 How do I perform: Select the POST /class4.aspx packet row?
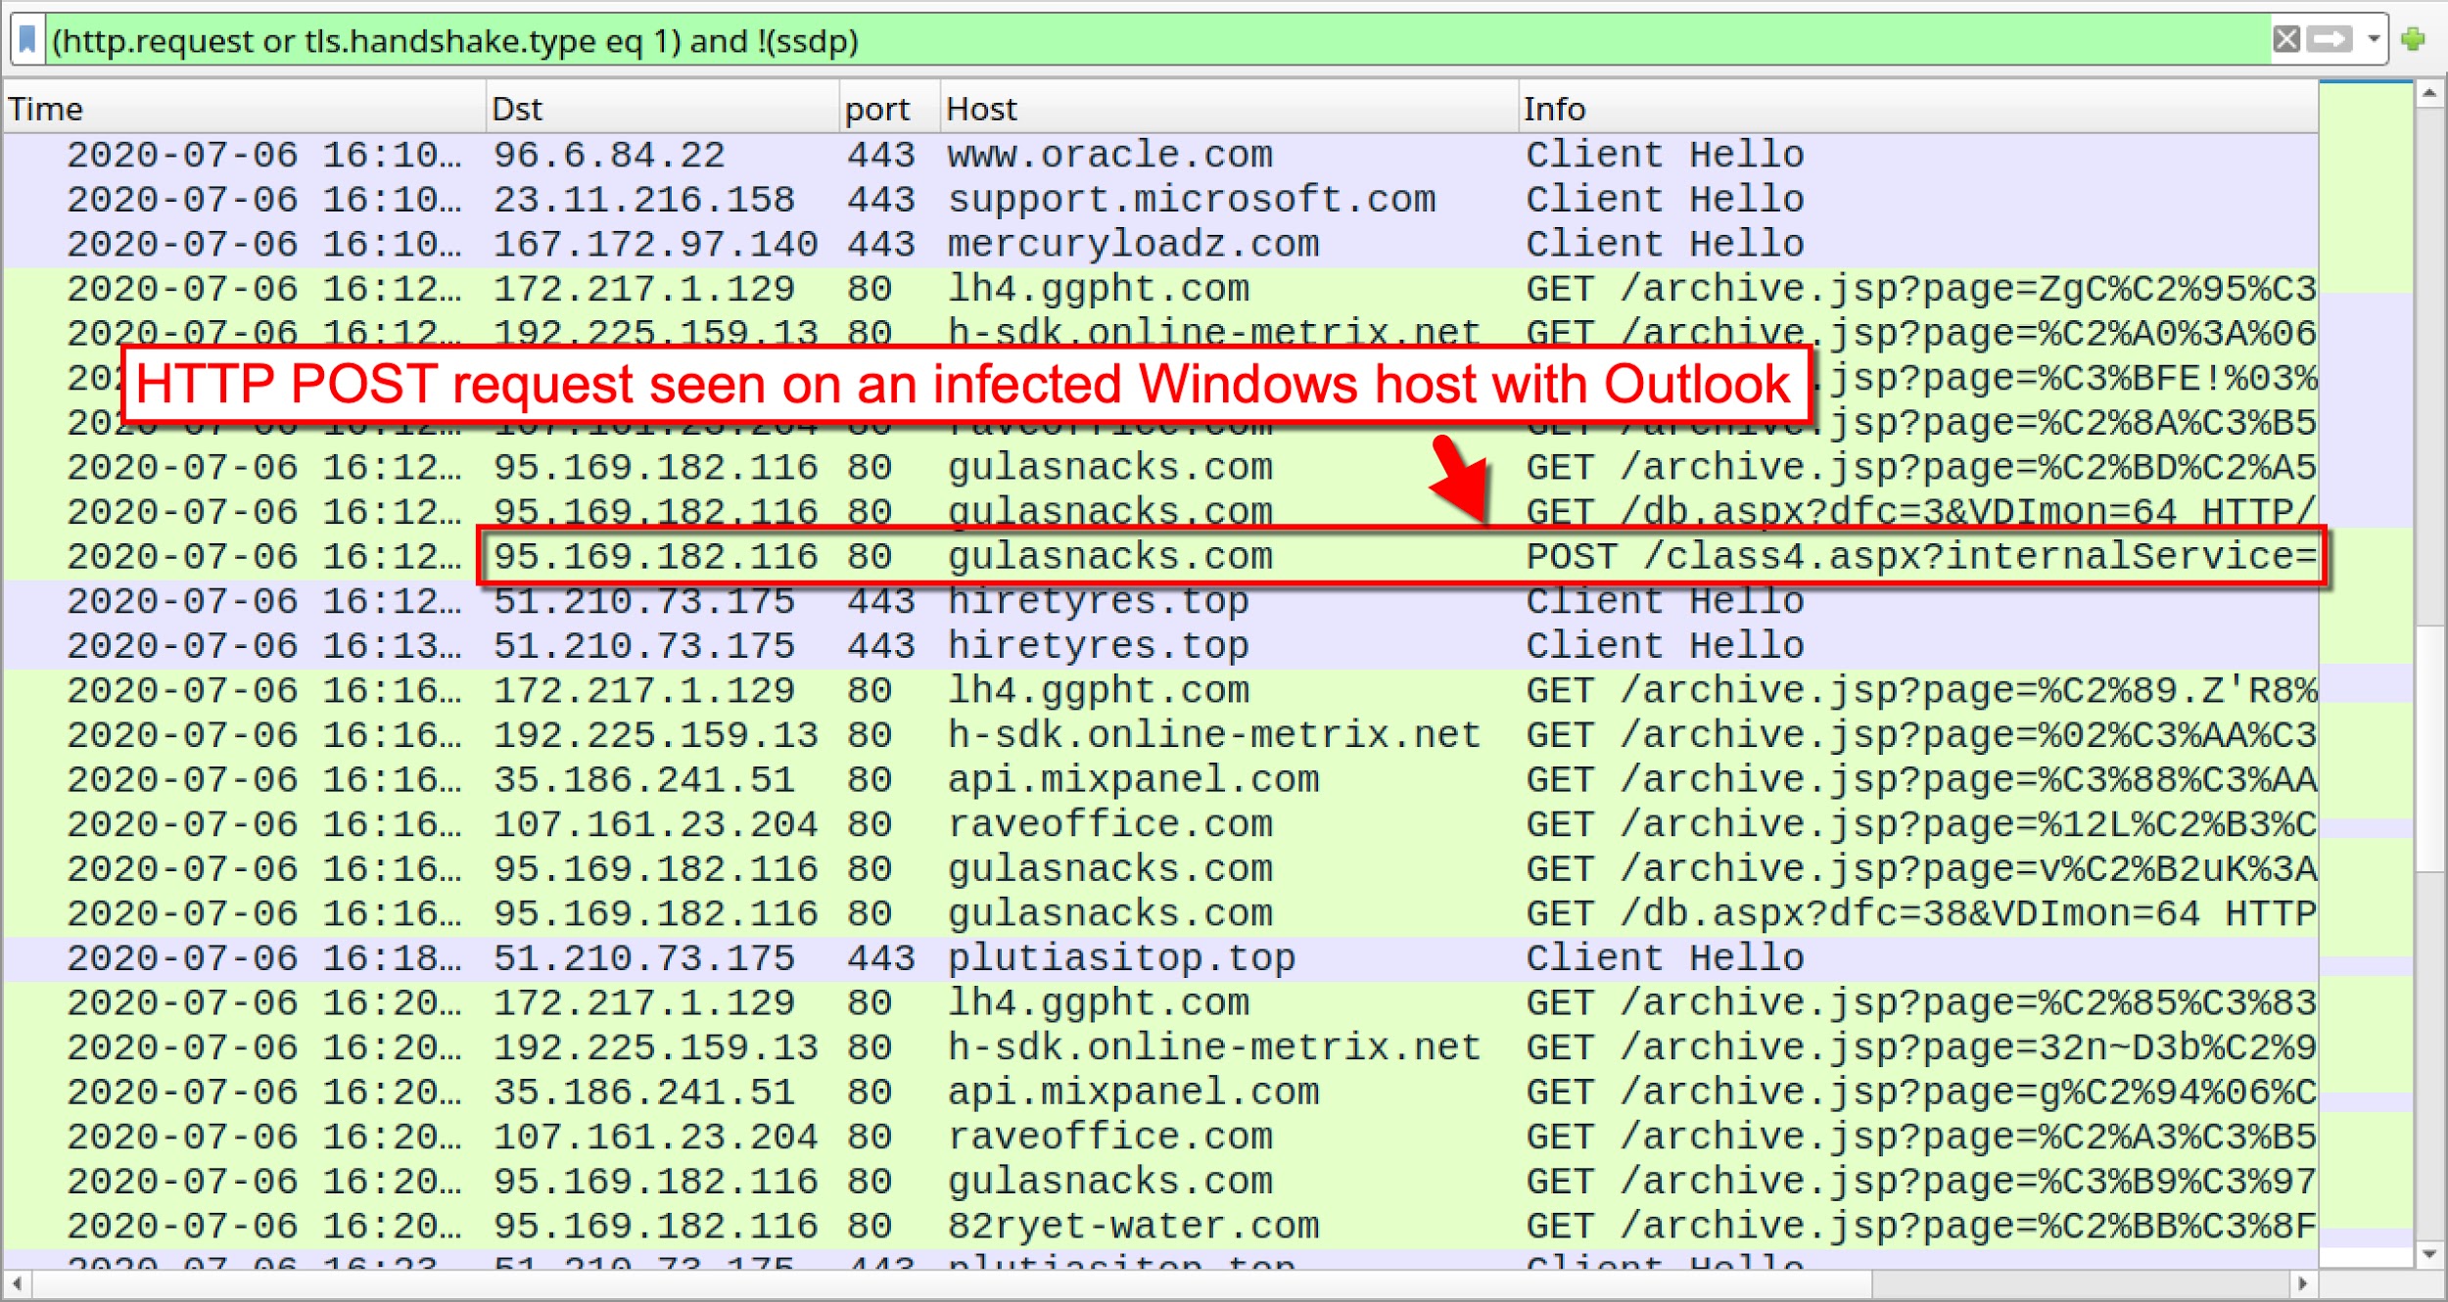point(1160,557)
